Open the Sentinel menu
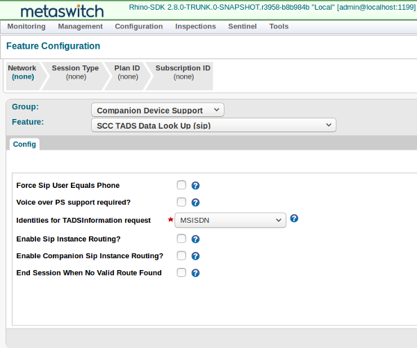This screenshot has height=348, width=417. tap(242, 26)
